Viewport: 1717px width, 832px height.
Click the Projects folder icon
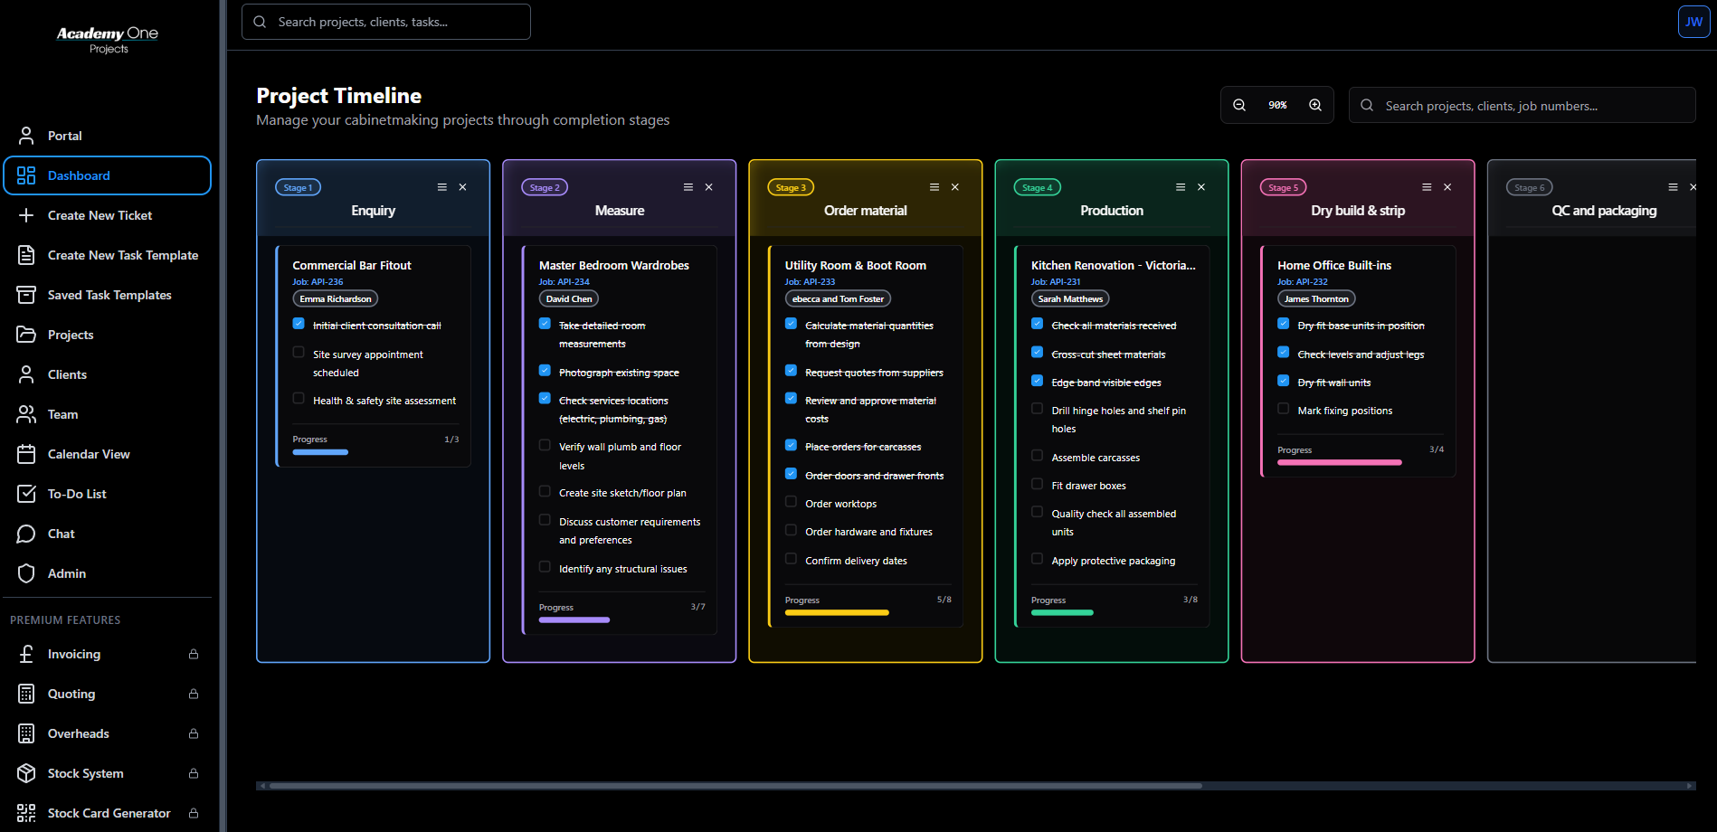coord(26,335)
